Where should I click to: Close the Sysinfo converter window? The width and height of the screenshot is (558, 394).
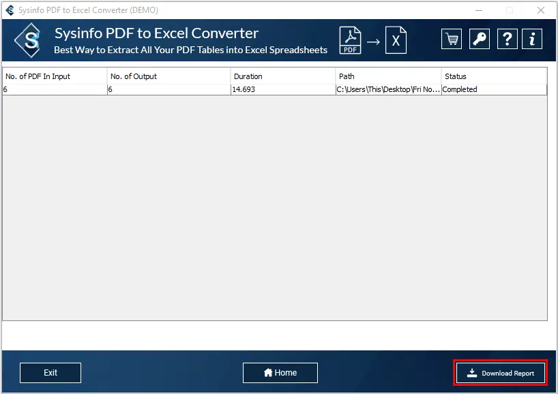click(x=541, y=10)
